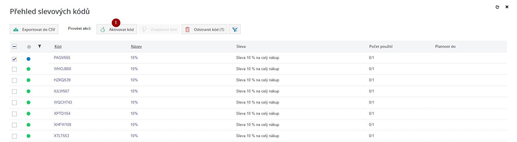The image size is (517, 142).
Task: Open the WQCH743 code link
Action: coord(63,102)
